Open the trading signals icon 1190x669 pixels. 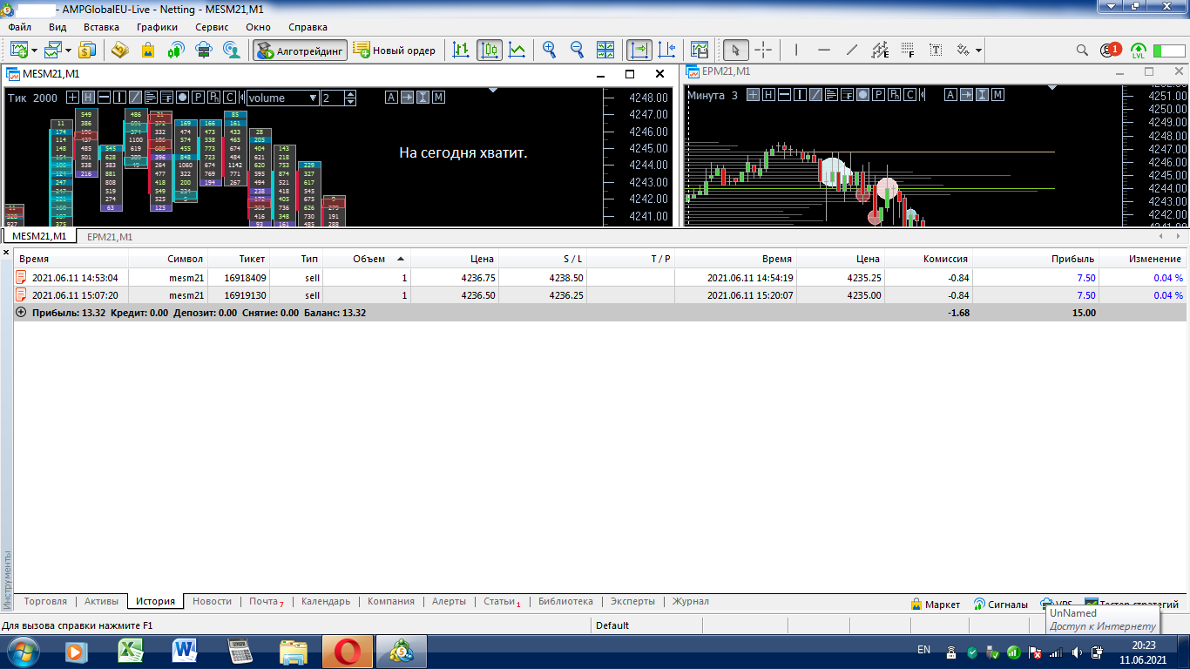click(x=176, y=50)
